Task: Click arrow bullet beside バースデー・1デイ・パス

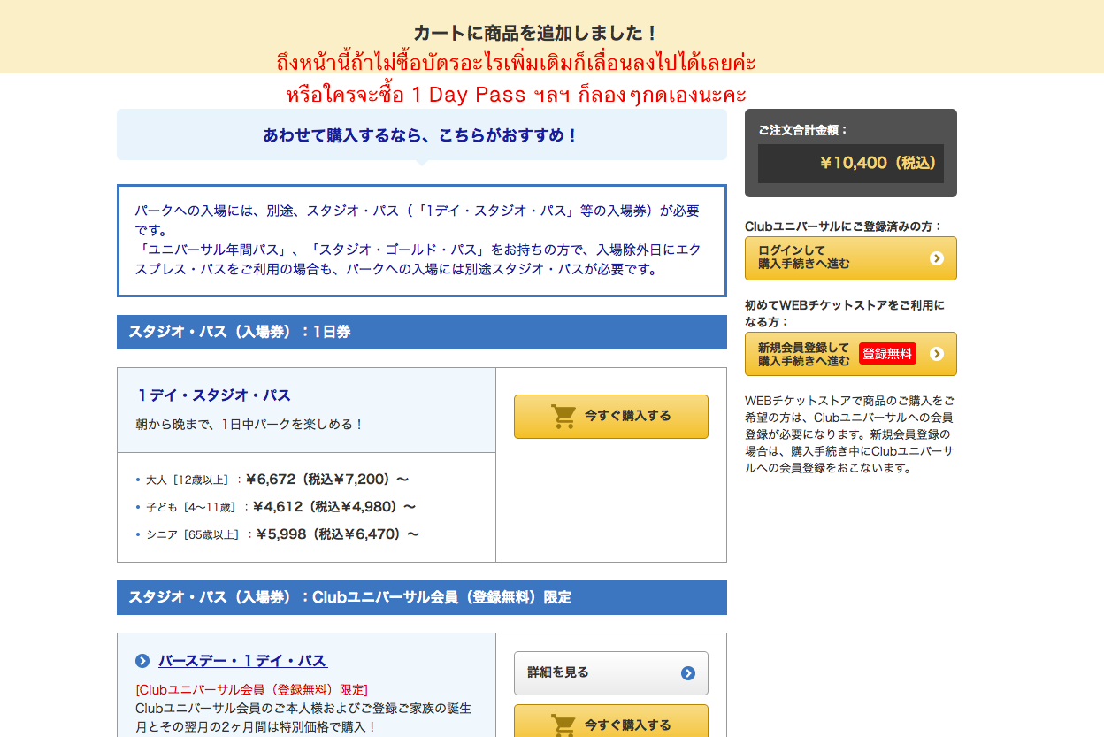Action: pyautogui.click(x=142, y=661)
